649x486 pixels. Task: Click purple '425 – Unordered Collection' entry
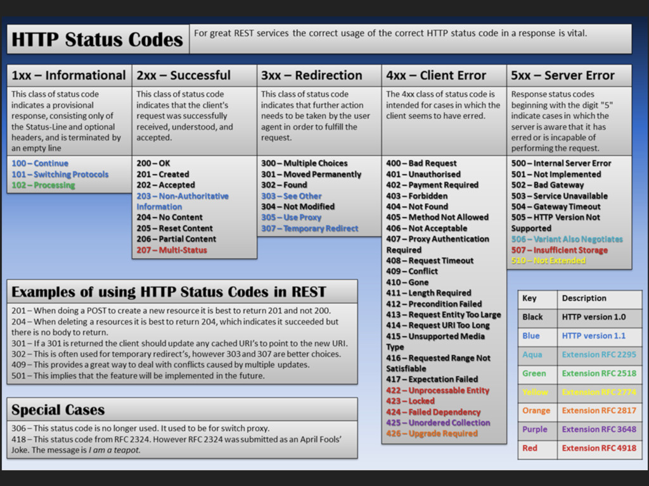click(x=438, y=423)
